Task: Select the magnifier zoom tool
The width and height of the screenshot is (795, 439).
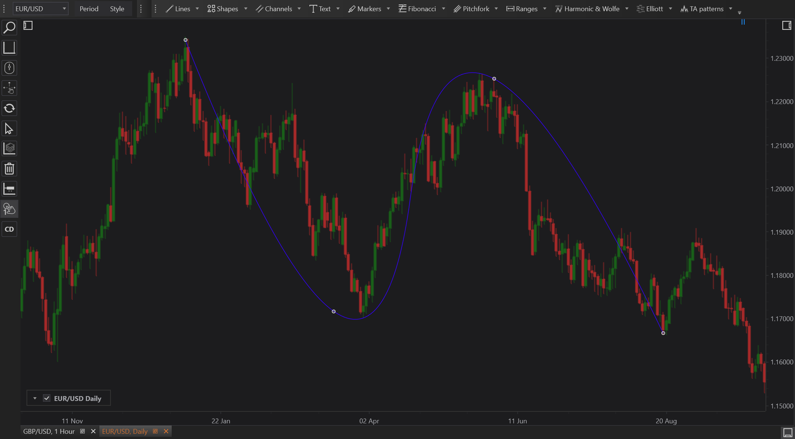Action: 9,28
